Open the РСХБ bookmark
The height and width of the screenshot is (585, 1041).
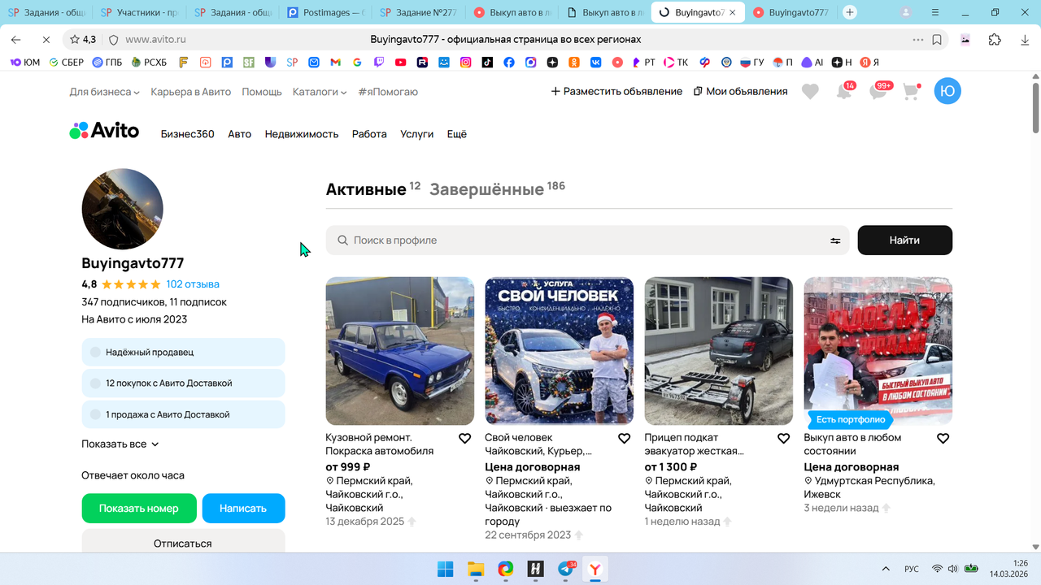tap(149, 62)
